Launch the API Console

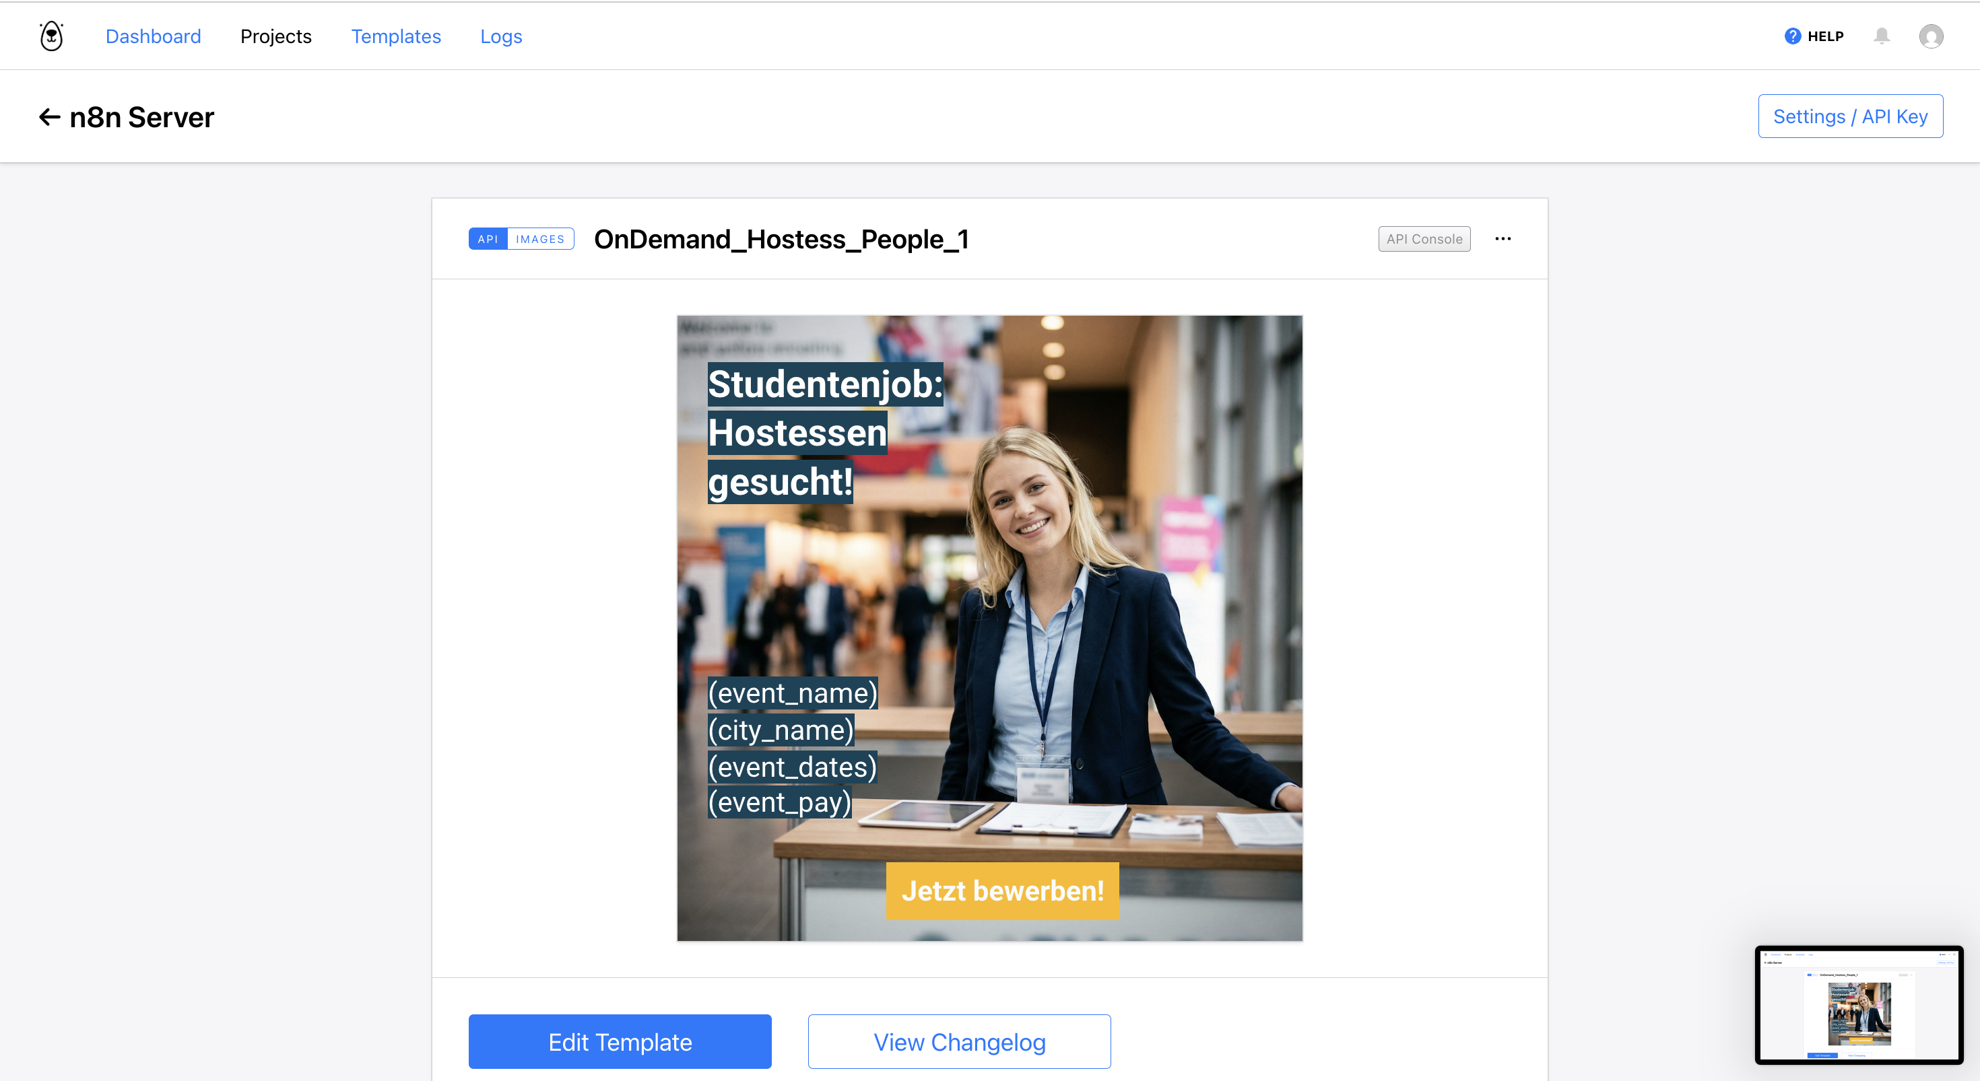[1424, 239]
